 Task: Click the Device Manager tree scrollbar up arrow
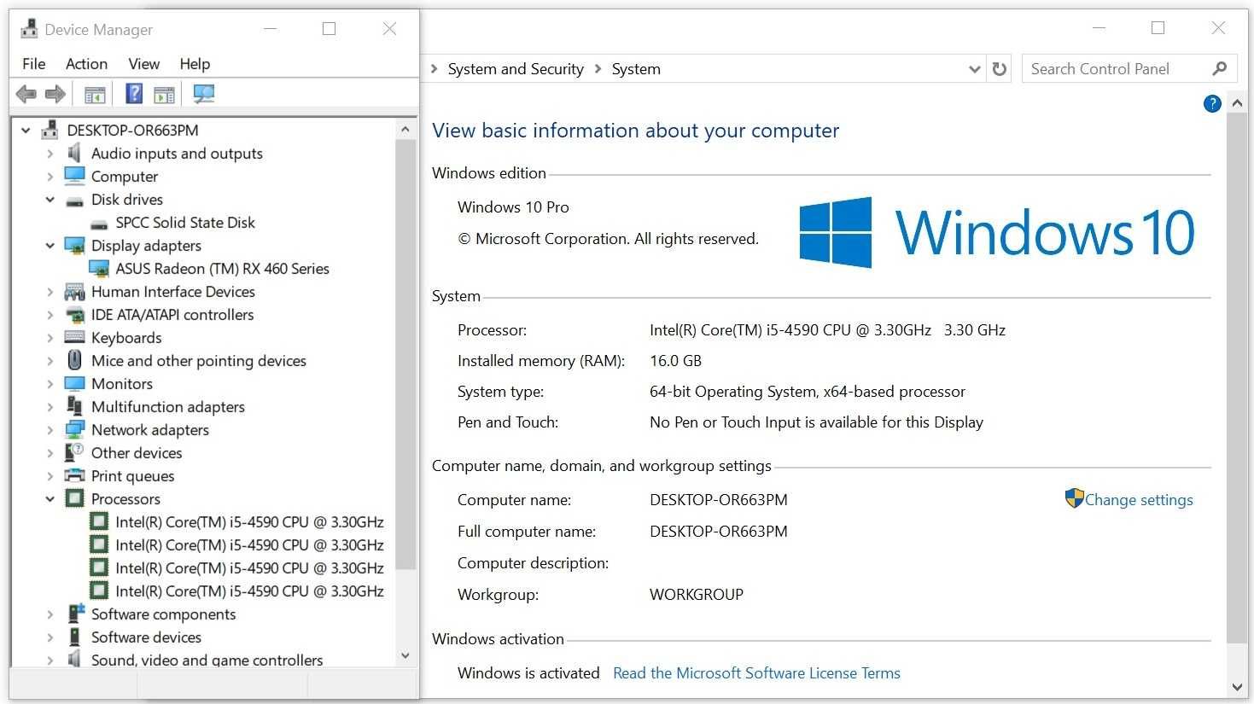[405, 130]
